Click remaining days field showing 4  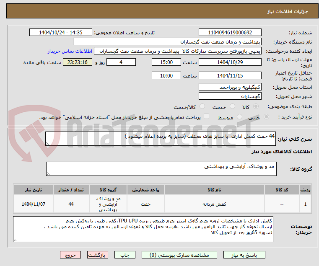tap(121, 62)
